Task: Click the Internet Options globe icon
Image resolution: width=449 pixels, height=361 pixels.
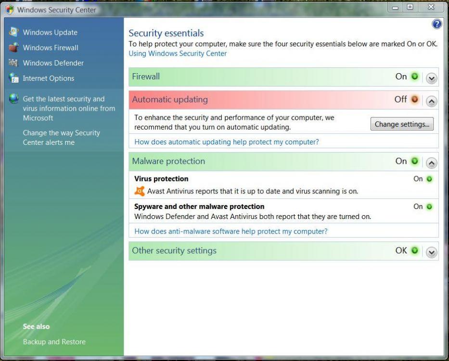Action: pyautogui.click(x=13, y=78)
